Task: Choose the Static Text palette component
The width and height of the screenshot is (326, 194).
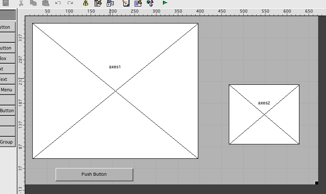Action: coord(7,79)
